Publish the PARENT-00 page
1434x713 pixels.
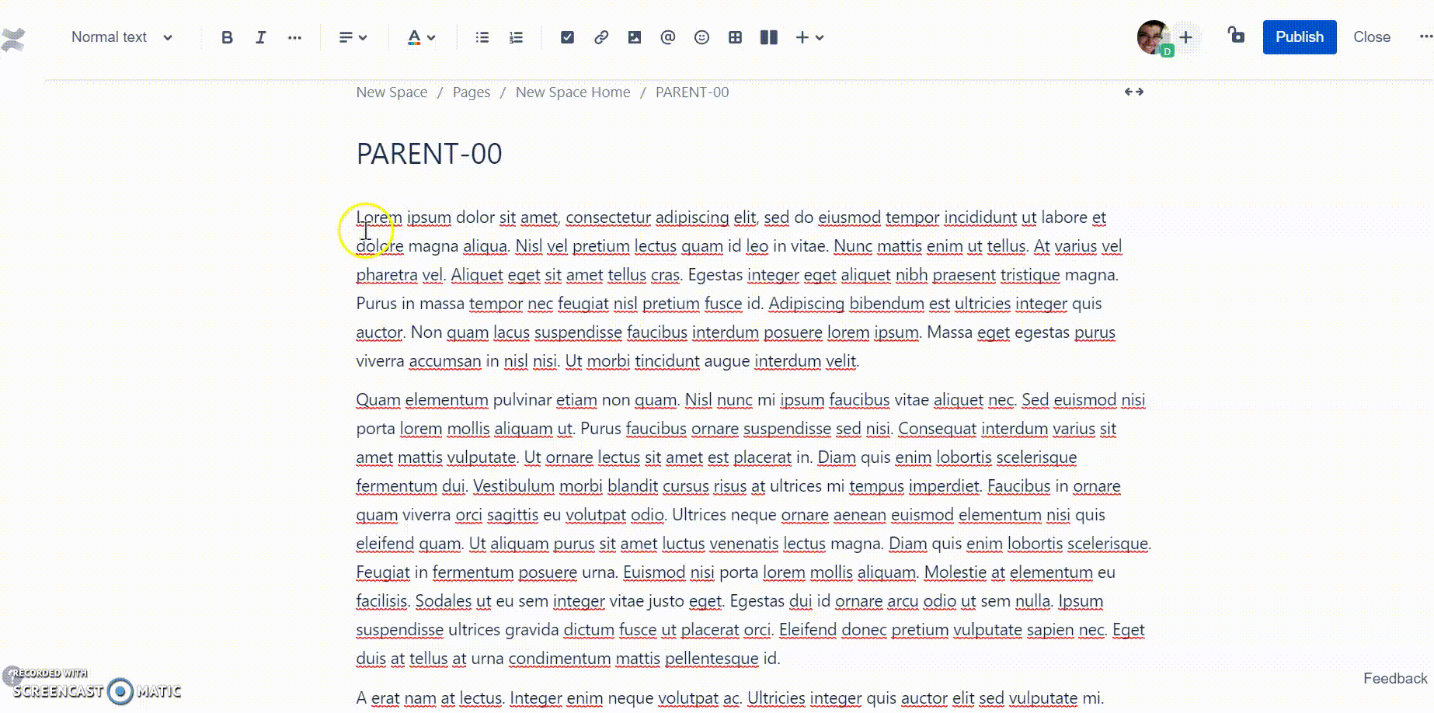coord(1299,37)
